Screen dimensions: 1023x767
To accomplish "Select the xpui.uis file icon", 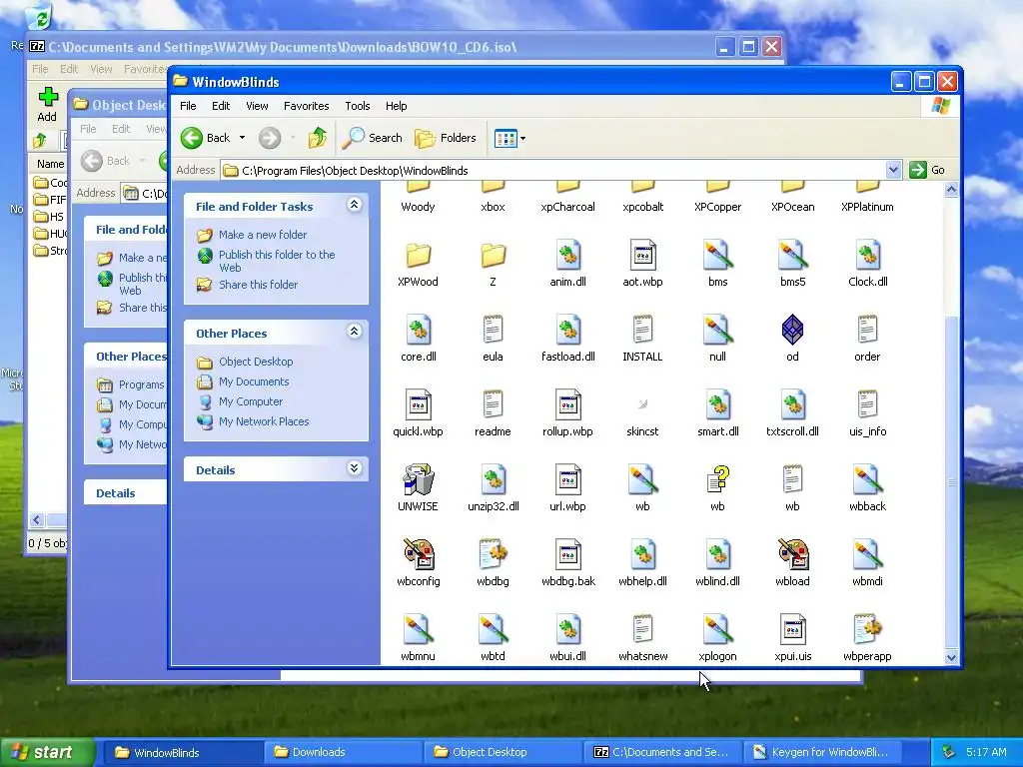I will pos(792,630).
